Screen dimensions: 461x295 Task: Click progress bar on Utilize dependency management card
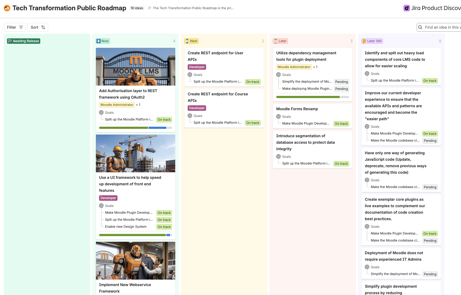coord(313,97)
